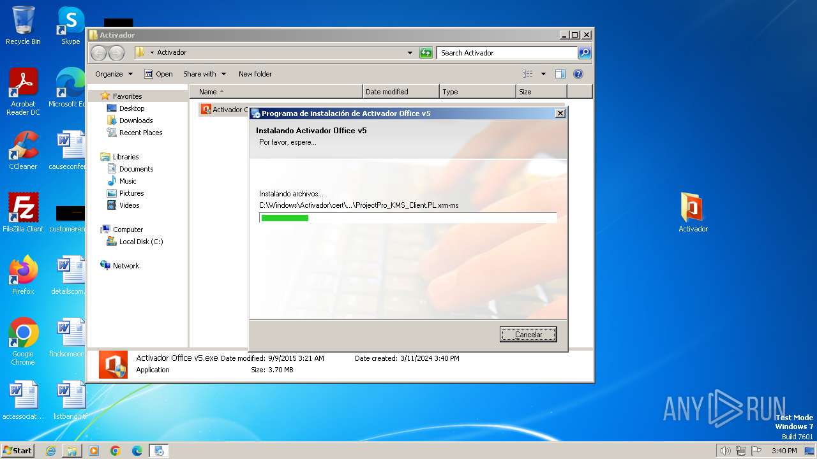Sort by Size column header

point(541,92)
